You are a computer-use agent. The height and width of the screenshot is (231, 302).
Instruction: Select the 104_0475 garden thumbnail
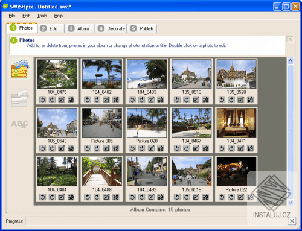[x=57, y=74]
